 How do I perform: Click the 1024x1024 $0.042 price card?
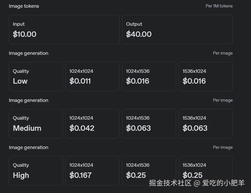(92, 124)
